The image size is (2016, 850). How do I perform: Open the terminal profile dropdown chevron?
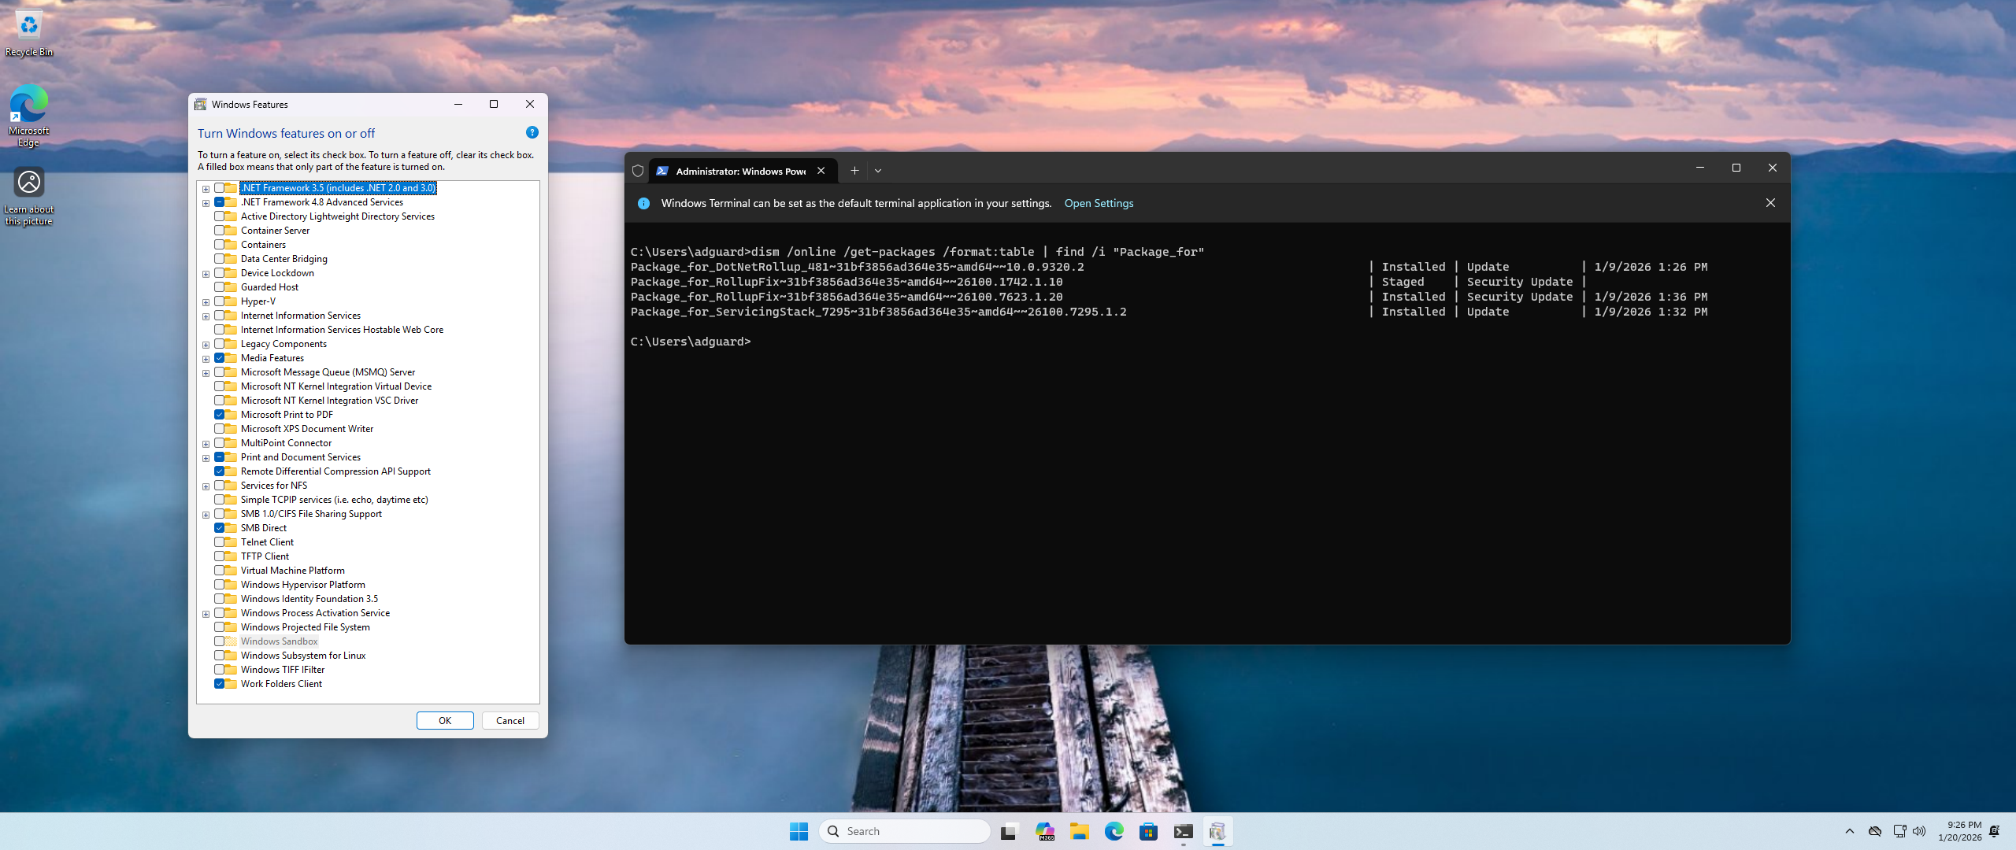[x=878, y=171]
